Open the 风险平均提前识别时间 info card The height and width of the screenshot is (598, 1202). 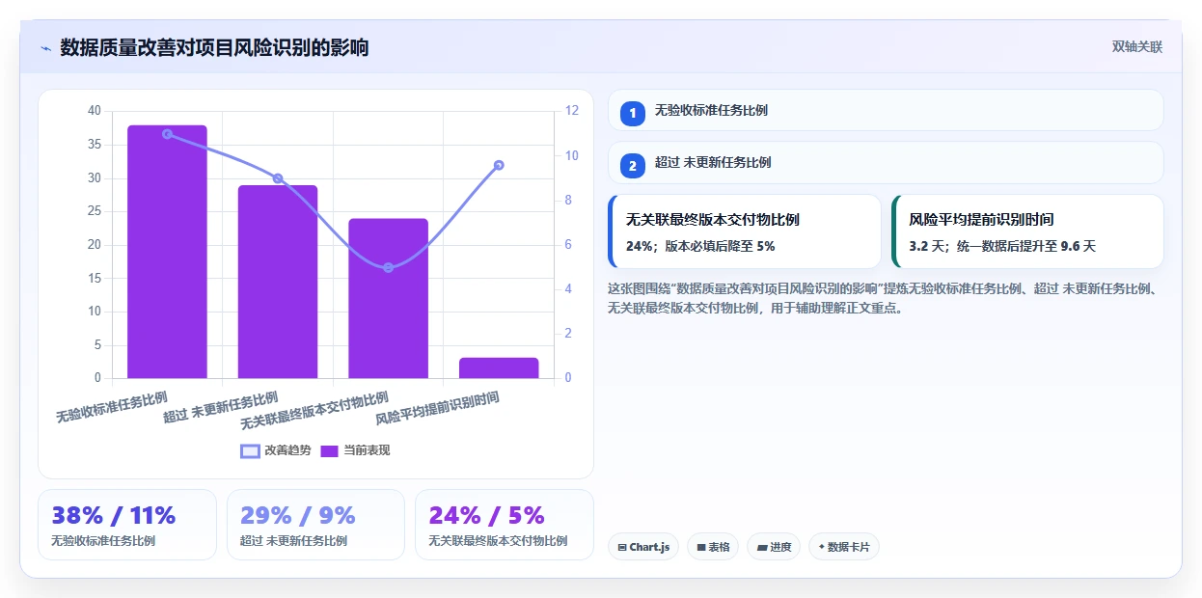click(1027, 231)
